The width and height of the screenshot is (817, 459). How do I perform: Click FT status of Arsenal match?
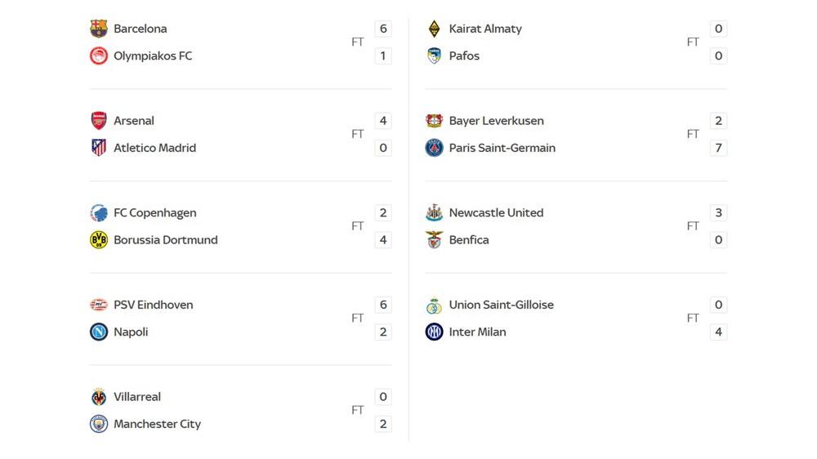358,134
